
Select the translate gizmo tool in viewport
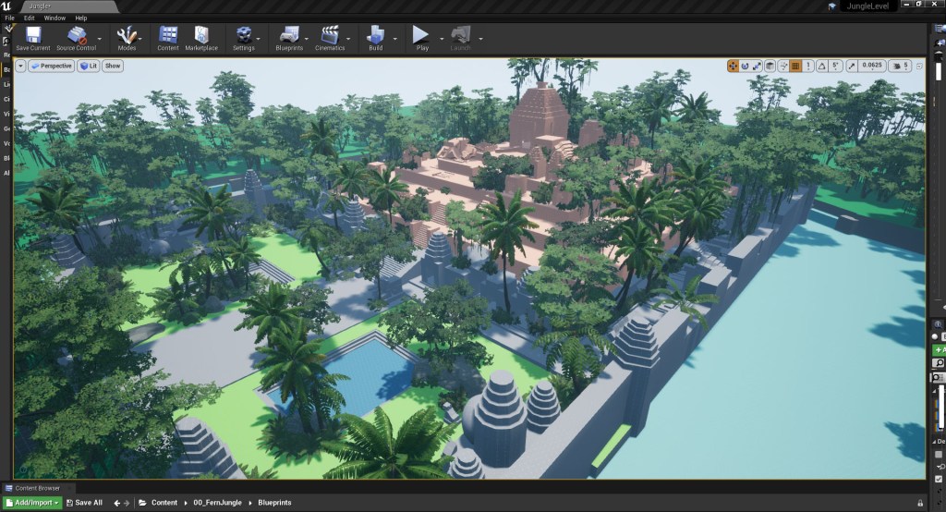[x=734, y=66]
